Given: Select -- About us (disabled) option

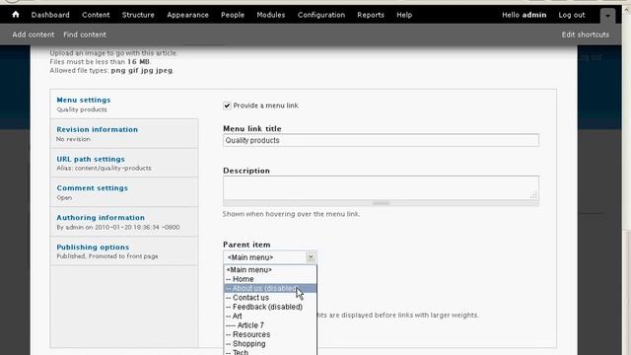Looking at the screenshot, I should (270, 288).
